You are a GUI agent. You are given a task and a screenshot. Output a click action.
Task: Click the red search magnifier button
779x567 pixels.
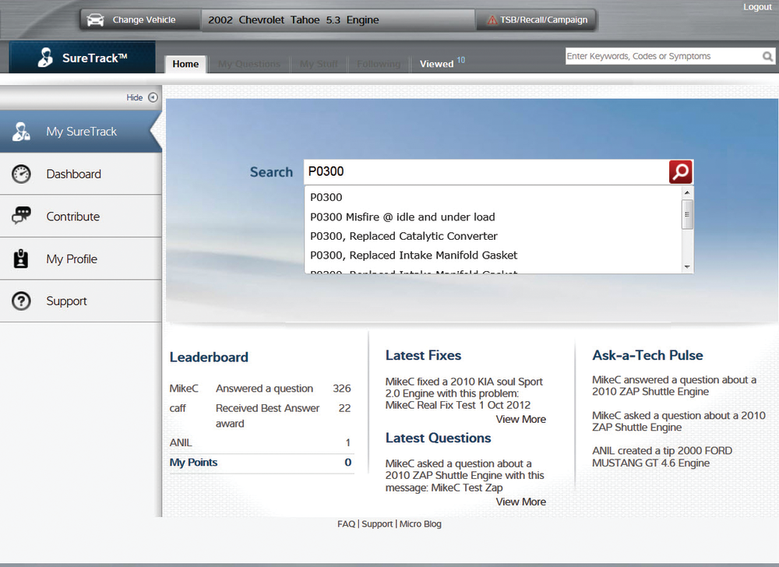pyautogui.click(x=679, y=171)
